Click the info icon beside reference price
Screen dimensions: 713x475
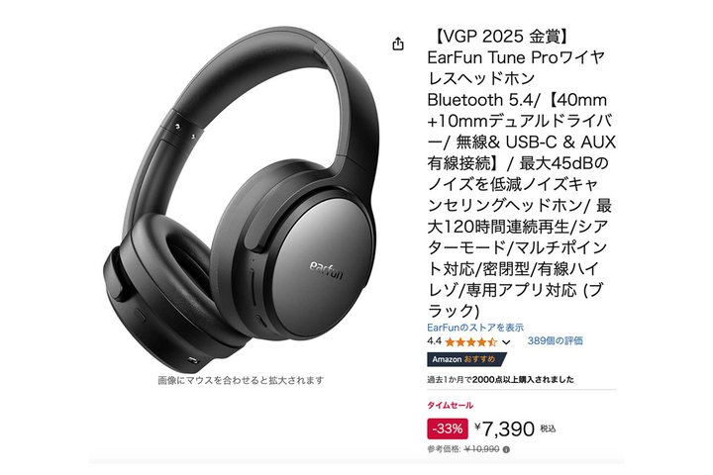click(506, 449)
